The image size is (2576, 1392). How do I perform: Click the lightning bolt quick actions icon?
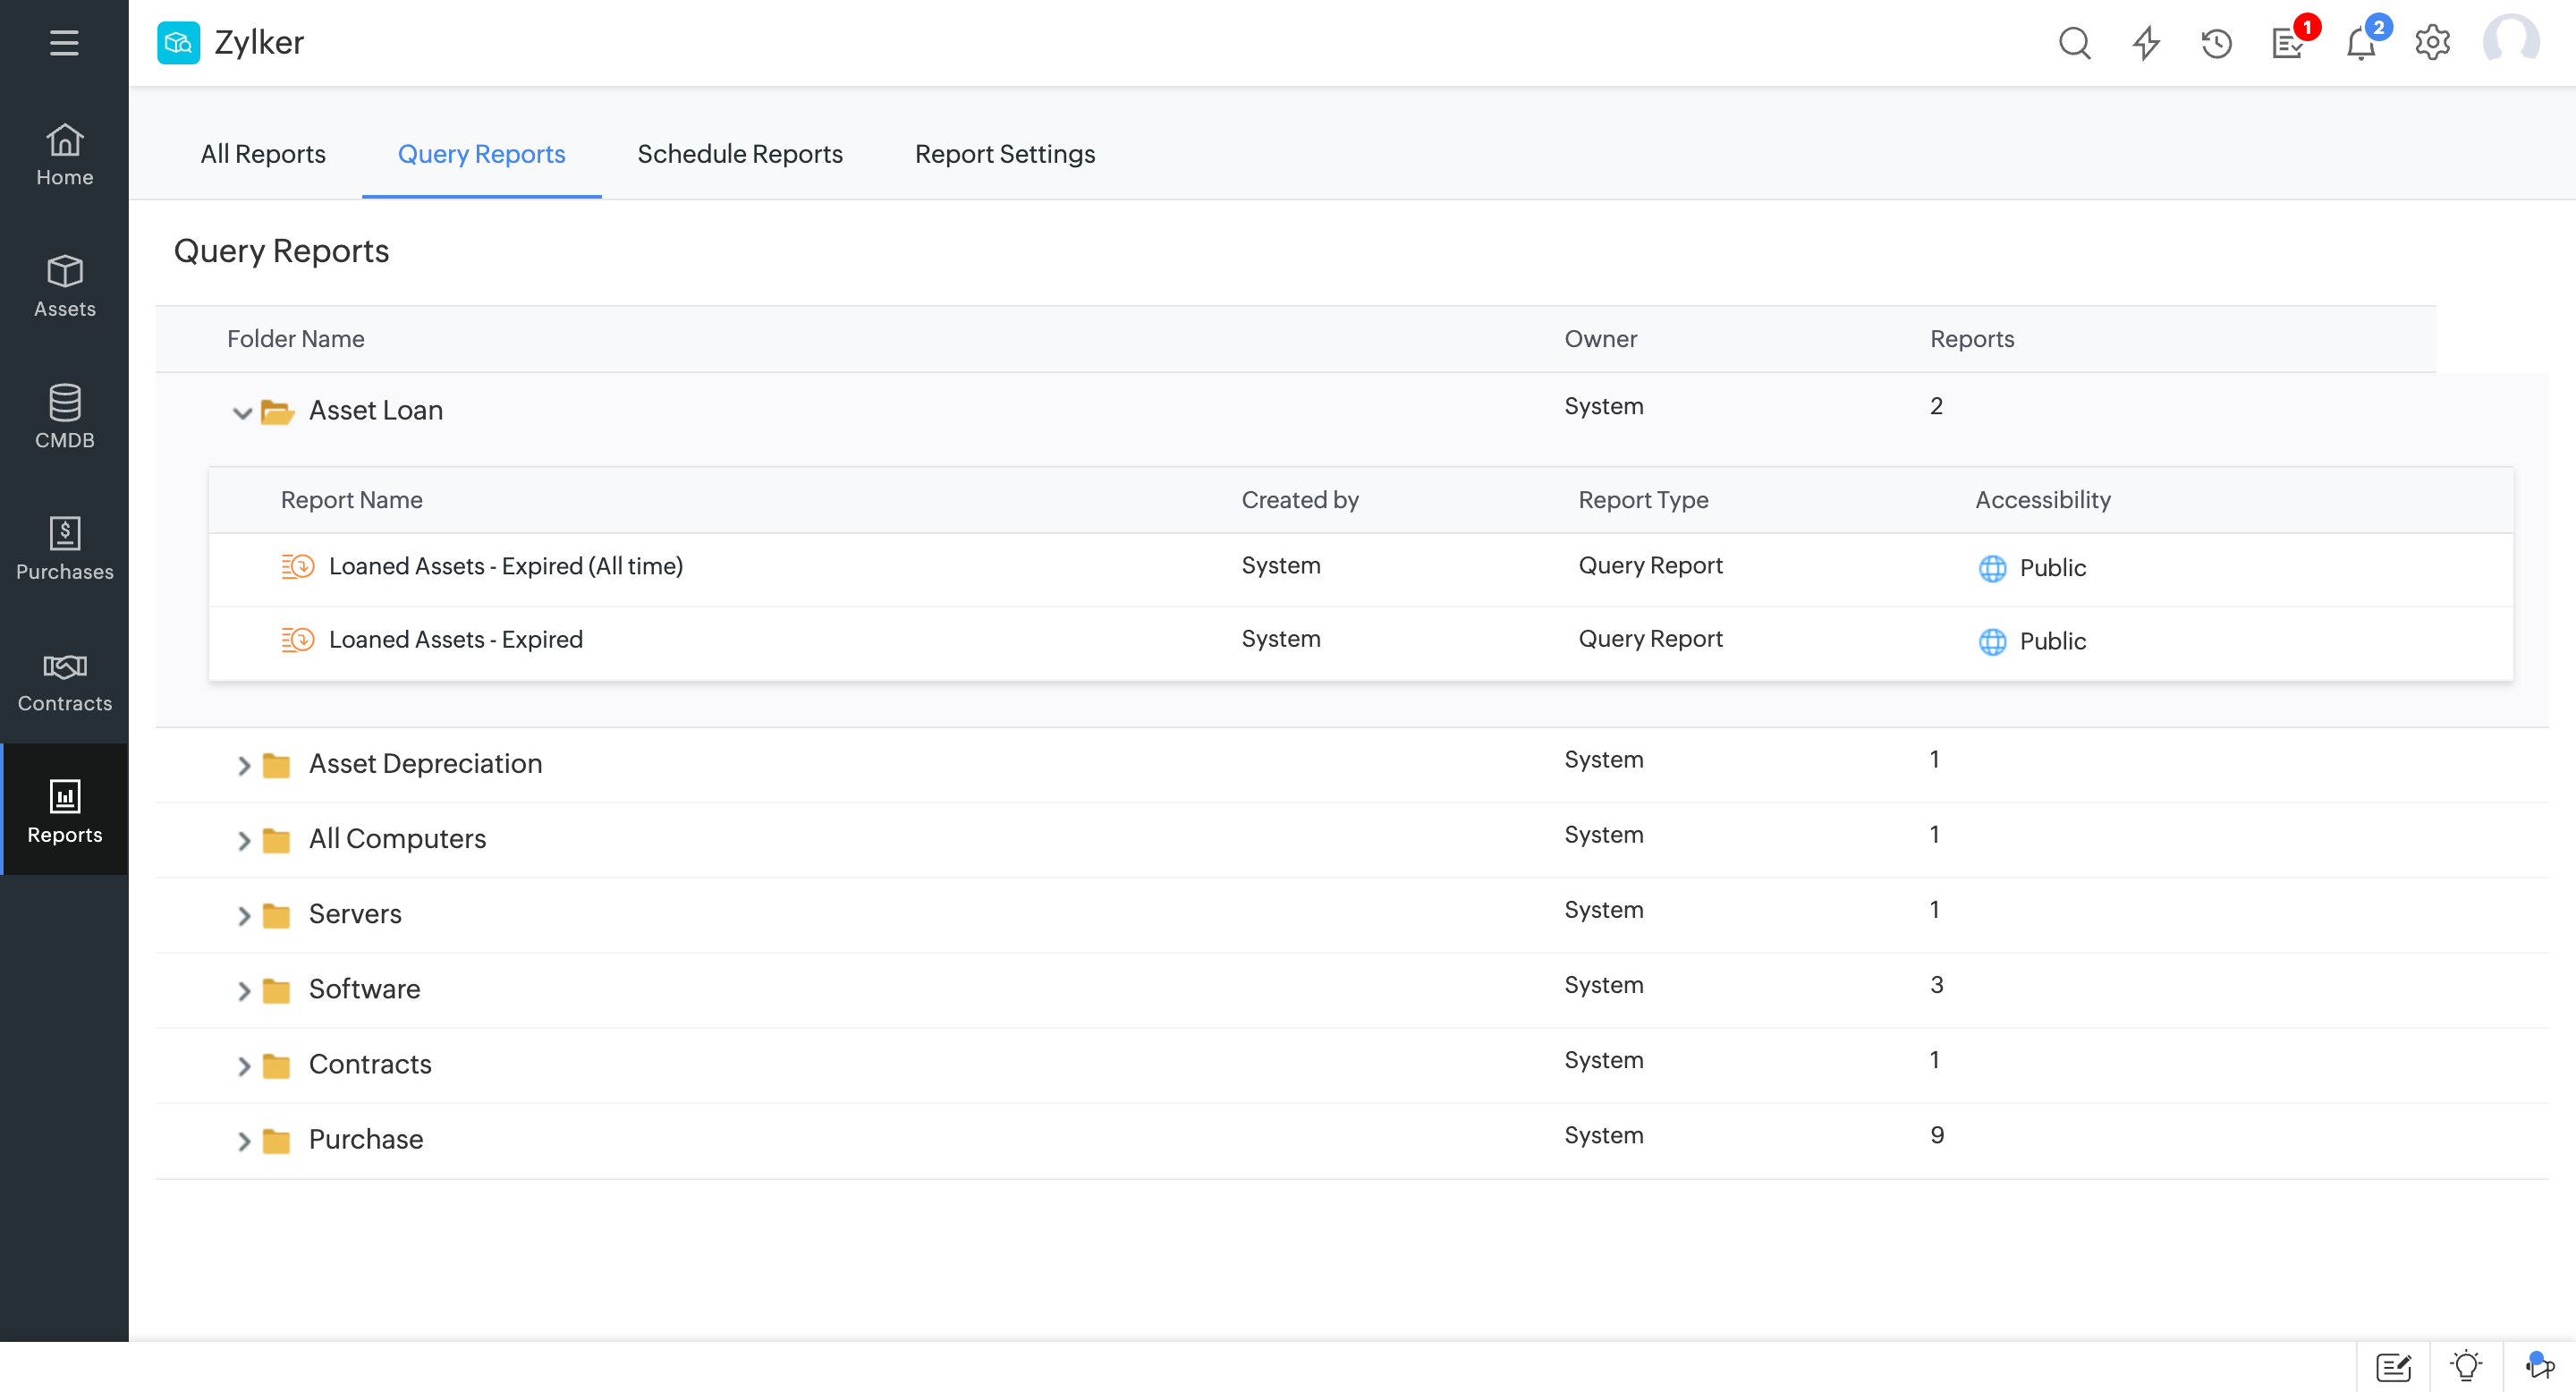click(x=2146, y=43)
